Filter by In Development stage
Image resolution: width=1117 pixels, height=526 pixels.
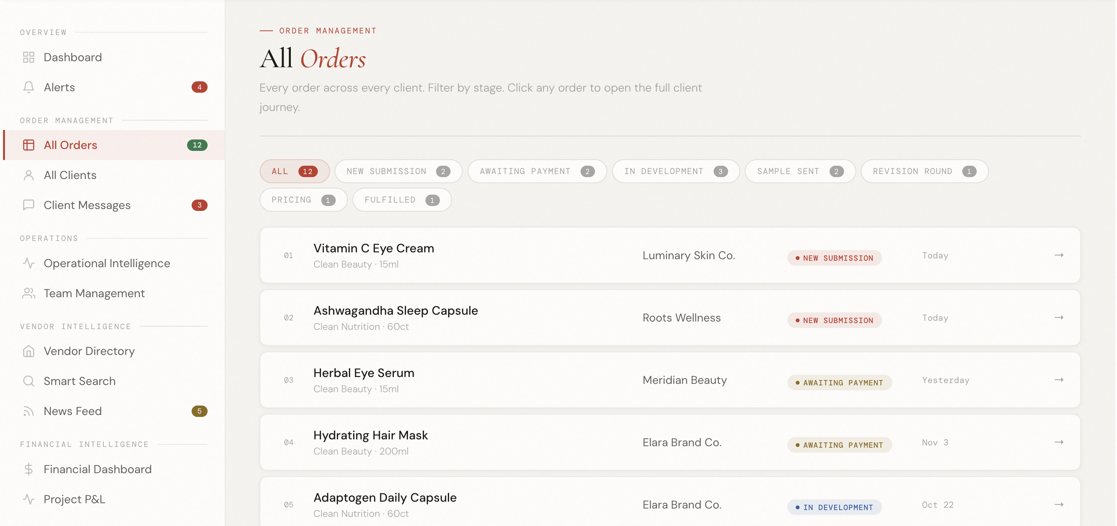point(676,171)
